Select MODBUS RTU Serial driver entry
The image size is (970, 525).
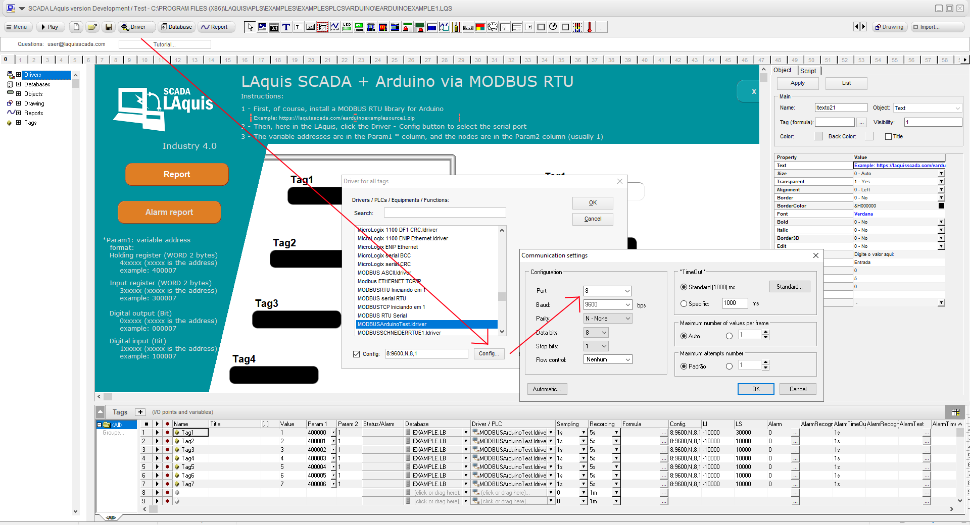pos(382,316)
